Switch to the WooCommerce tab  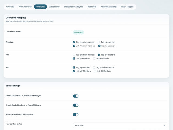[25, 7]
